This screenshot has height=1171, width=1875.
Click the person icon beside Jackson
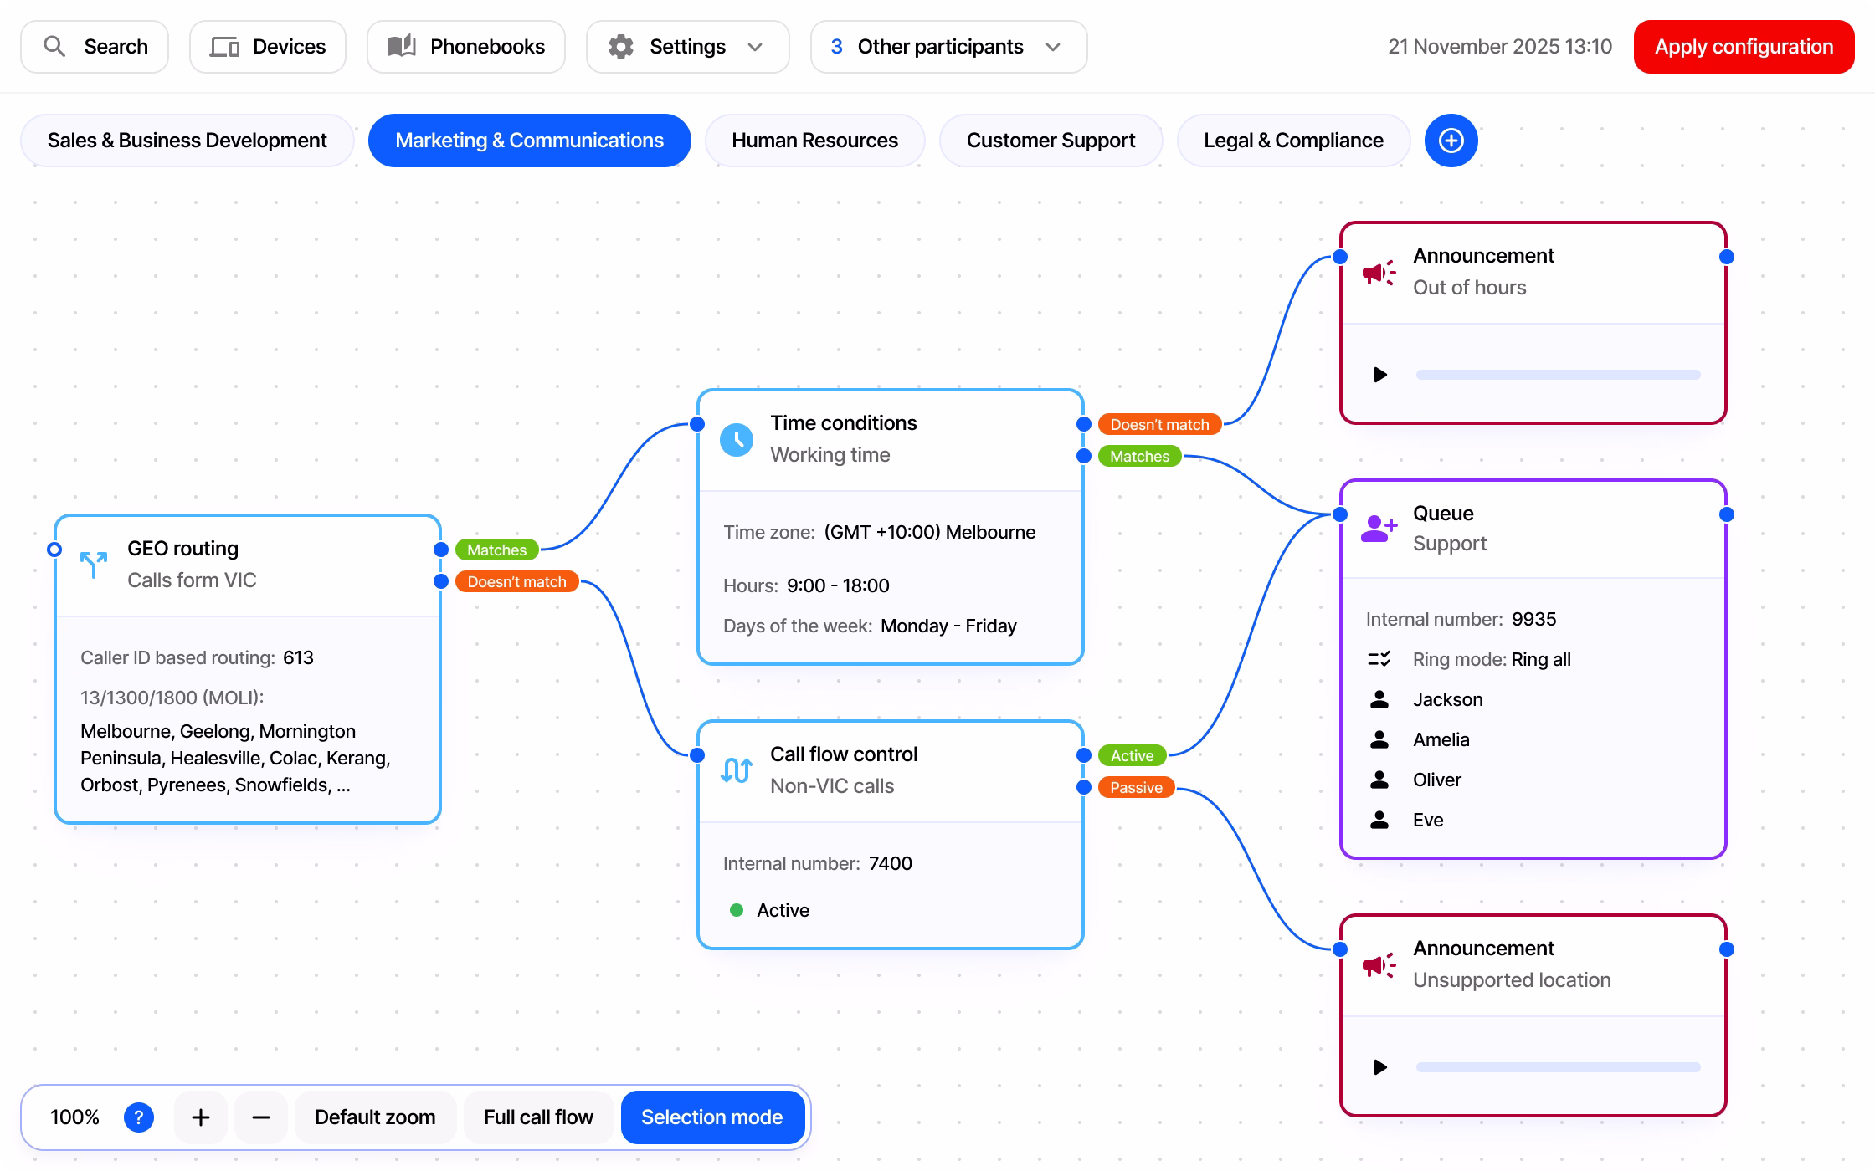click(x=1379, y=699)
